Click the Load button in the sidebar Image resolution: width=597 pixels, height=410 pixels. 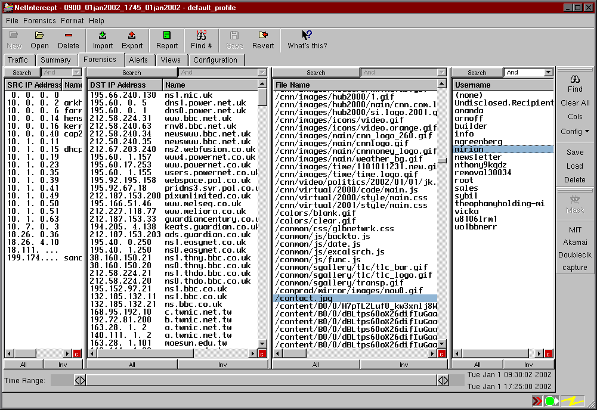coord(575,166)
